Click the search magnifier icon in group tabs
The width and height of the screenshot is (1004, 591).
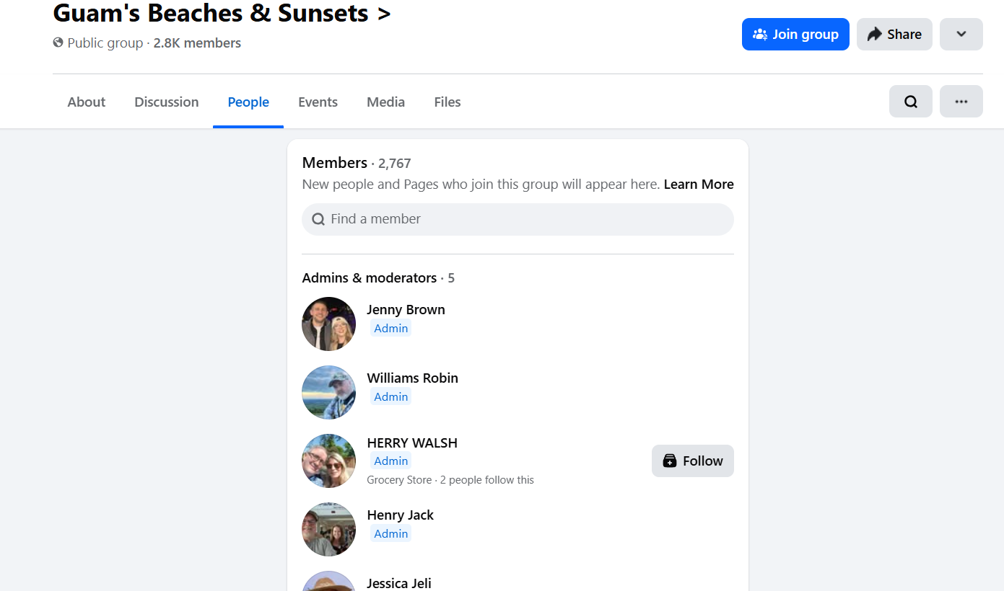tap(910, 102)
